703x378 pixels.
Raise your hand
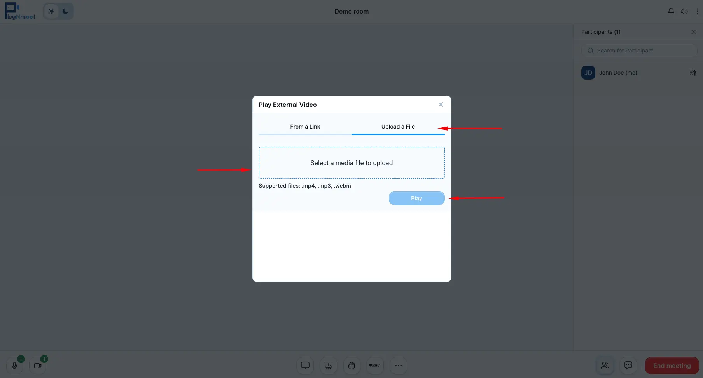(351, 366)
